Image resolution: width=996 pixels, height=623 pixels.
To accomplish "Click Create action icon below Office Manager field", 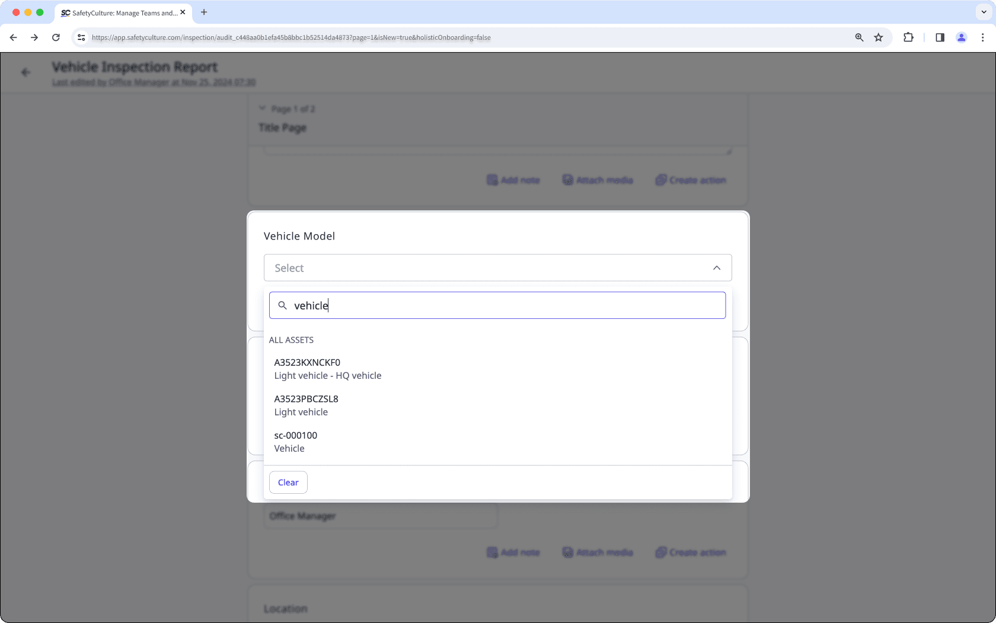I will [660, 552].
